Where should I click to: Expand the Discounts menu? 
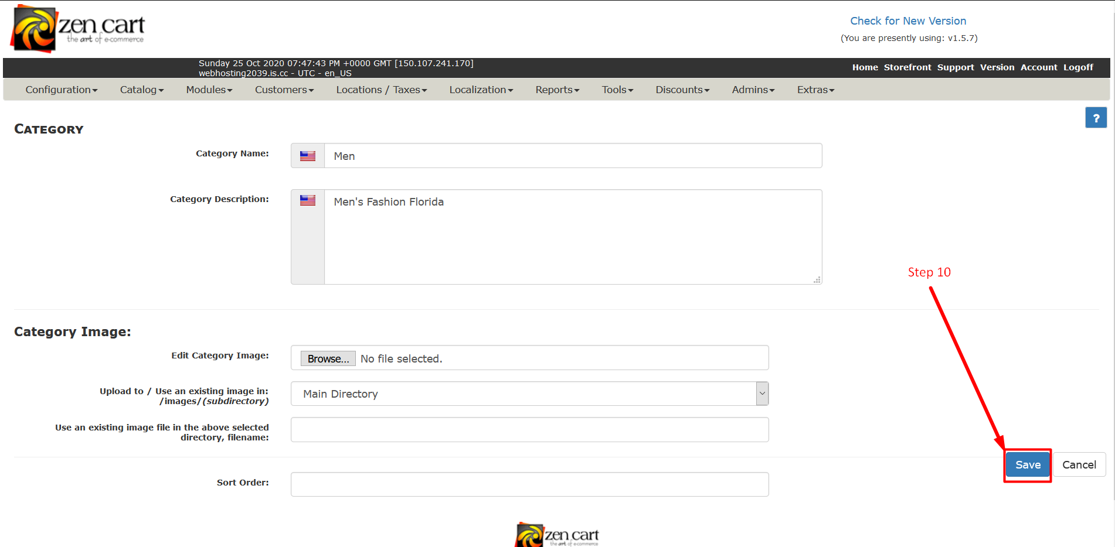pos(682,90)
